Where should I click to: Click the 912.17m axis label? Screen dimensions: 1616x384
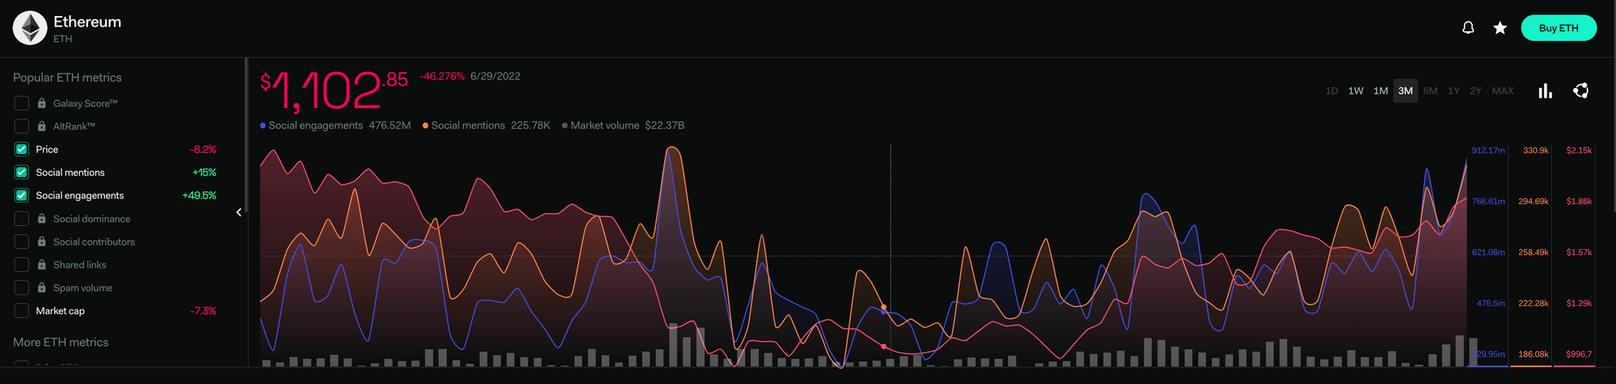tap(1488, 151)
